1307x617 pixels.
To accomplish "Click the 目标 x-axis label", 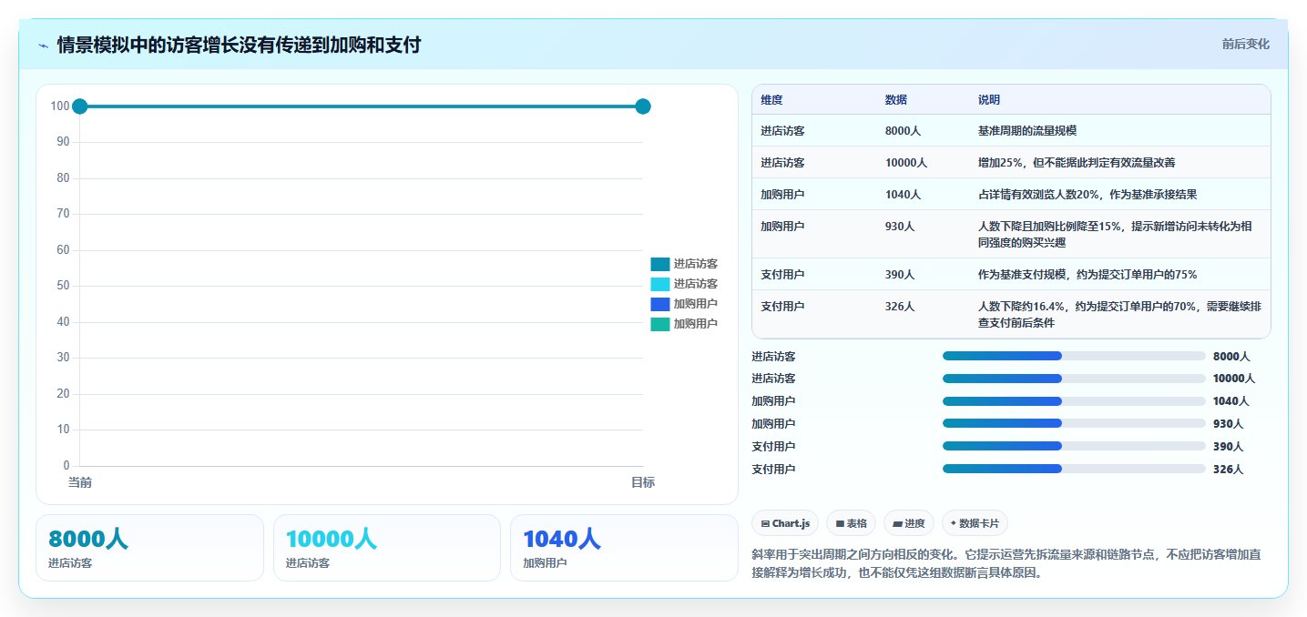I will (x=643, y=482).
